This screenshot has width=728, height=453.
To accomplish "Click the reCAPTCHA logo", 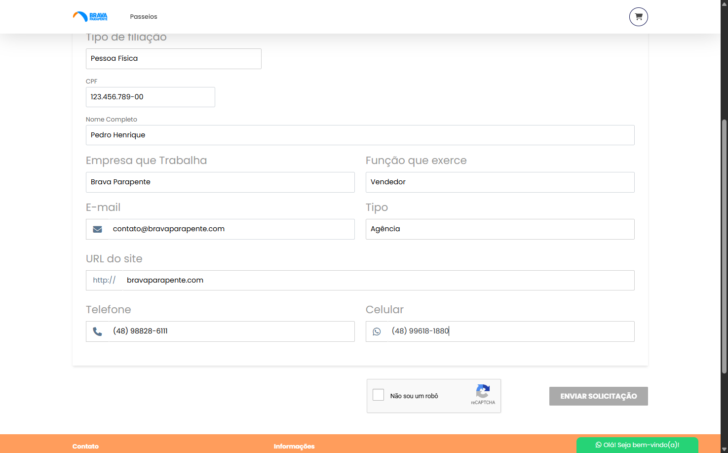I will point(483,391).
